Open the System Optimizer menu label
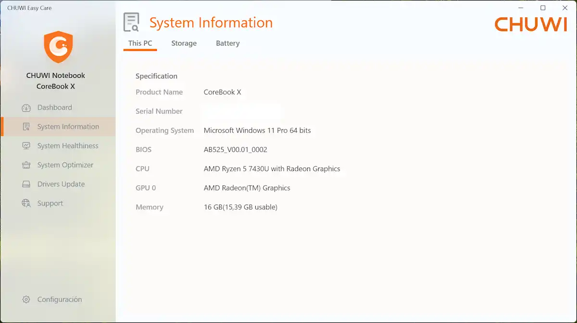The image size is (577, 323). pos(65,165)
